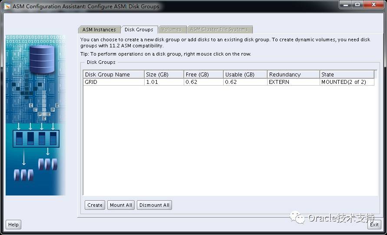Click the Usable (GB) column header

pyautogui.click(x=245, y=75)
